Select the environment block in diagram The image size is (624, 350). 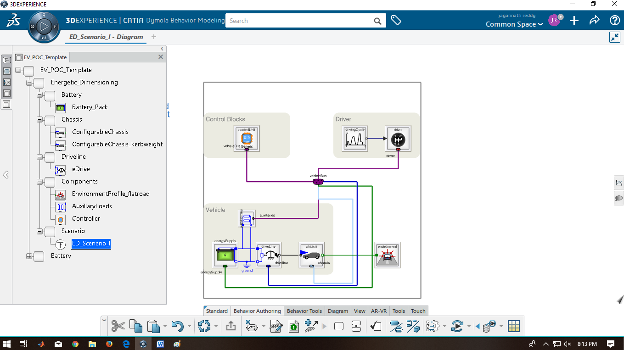tap(387, 255)
